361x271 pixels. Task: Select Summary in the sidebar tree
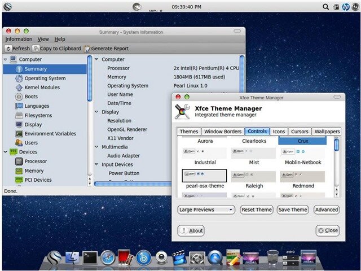point(45,69)
